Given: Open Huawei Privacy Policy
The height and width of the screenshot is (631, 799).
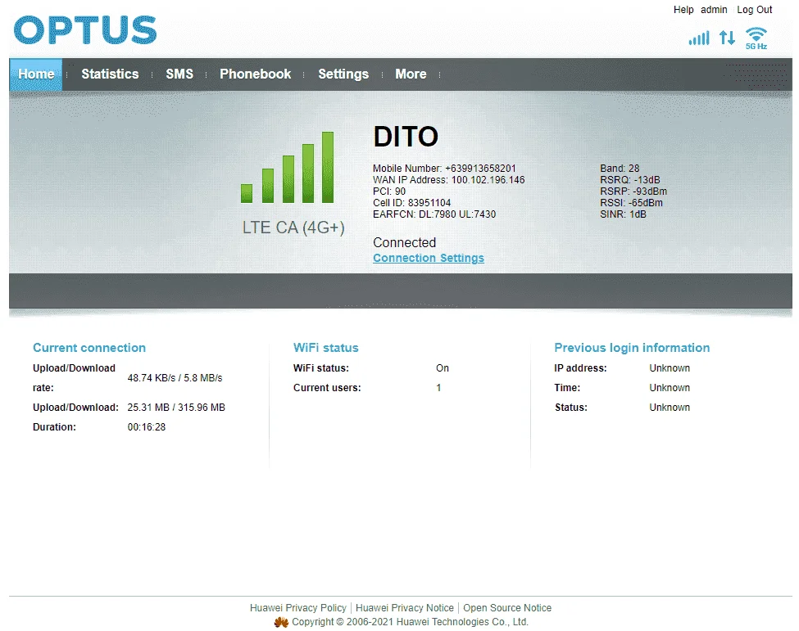Looking at the screenshot, I should (x=298, y=608).
